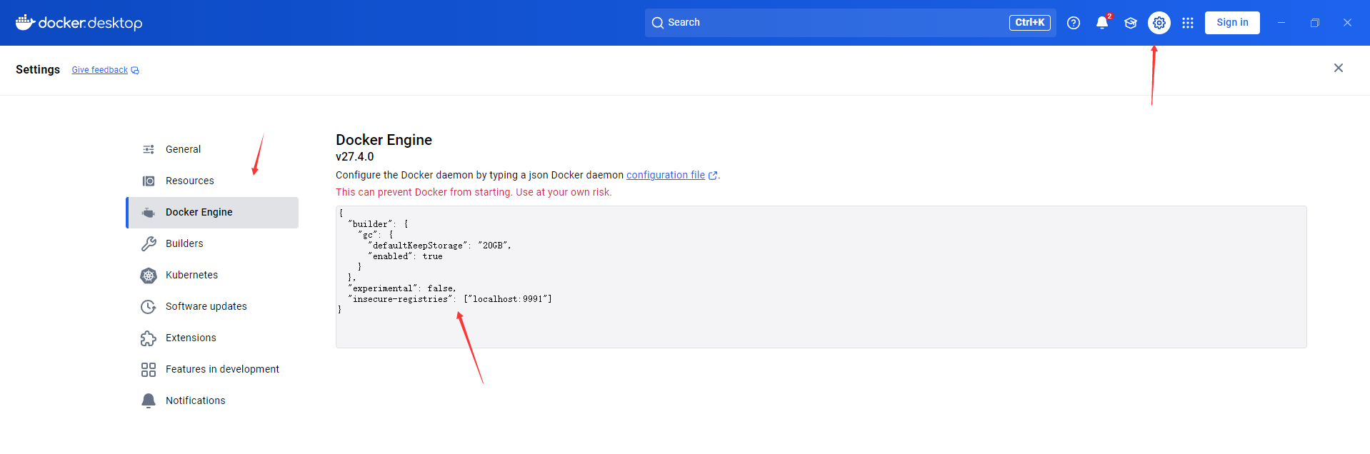Click the Ctrl+K shortcut badge
Image resolution: width=1370 pixels, height=454 pixels.
click(1030, 23)
